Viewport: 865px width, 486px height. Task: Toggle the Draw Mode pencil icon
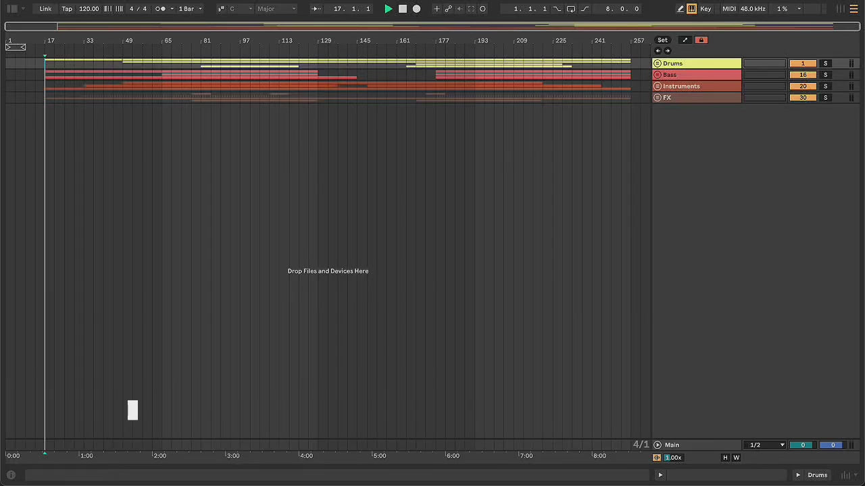point(681,9)
